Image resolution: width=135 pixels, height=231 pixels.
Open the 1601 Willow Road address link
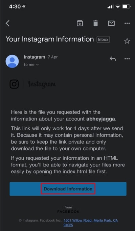91,223
